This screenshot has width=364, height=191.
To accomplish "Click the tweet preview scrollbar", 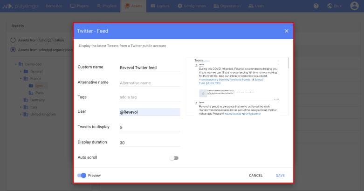I will pyautogui.click(x=288, y=63).
